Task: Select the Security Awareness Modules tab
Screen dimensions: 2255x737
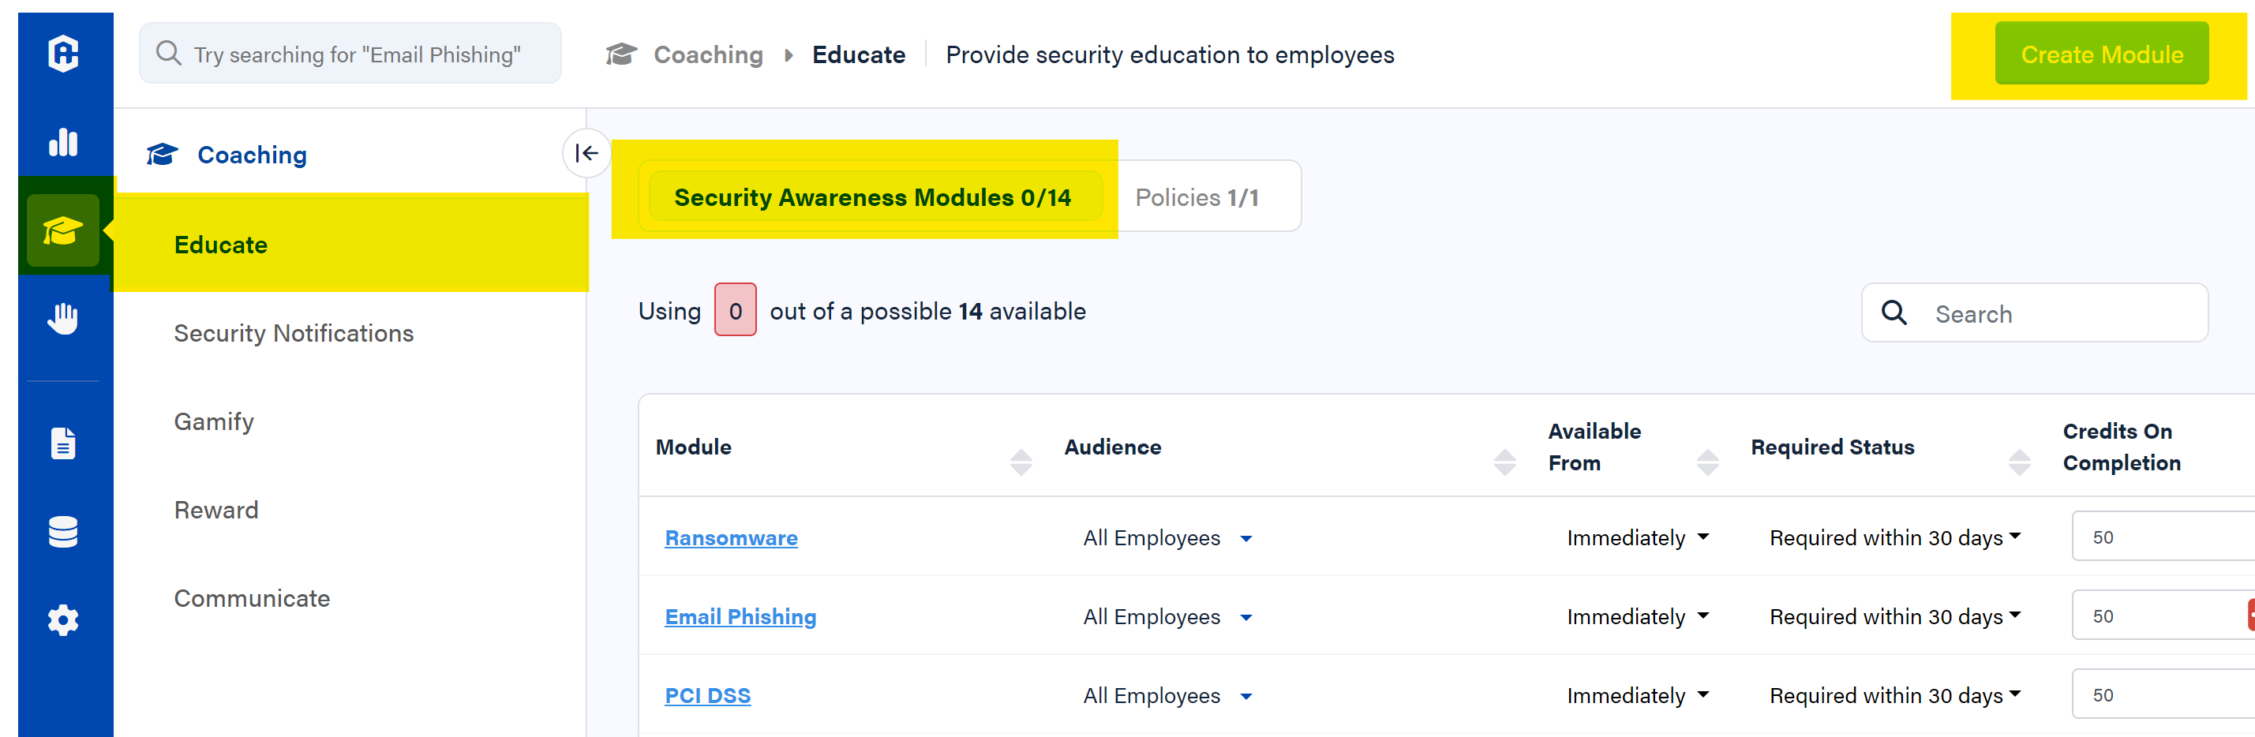Action: pyautogui.click(x=872, y=197)
